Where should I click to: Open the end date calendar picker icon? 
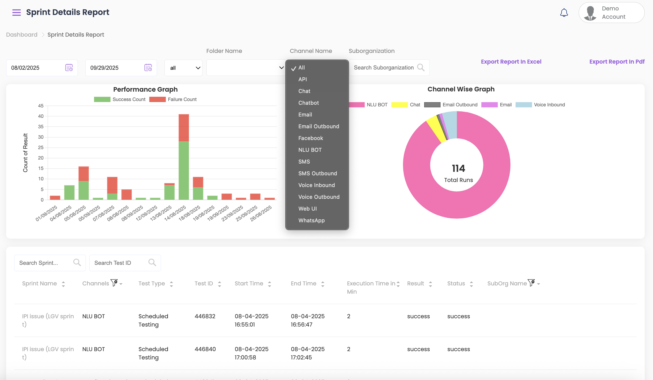tap(148, 68)
